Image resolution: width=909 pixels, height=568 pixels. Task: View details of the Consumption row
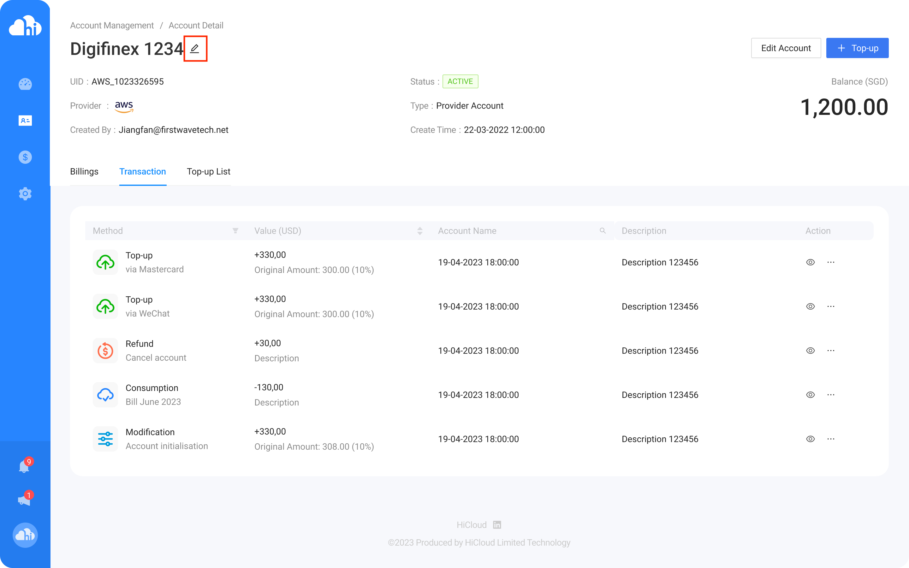click(810, 395)
